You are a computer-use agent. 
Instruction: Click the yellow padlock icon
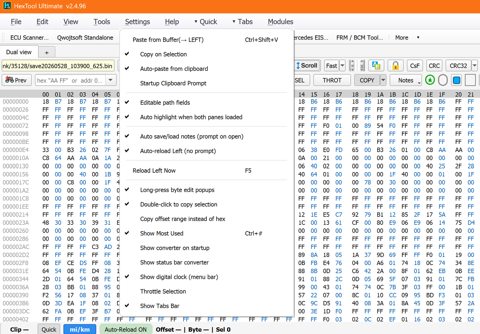click(x=395, y=65)
